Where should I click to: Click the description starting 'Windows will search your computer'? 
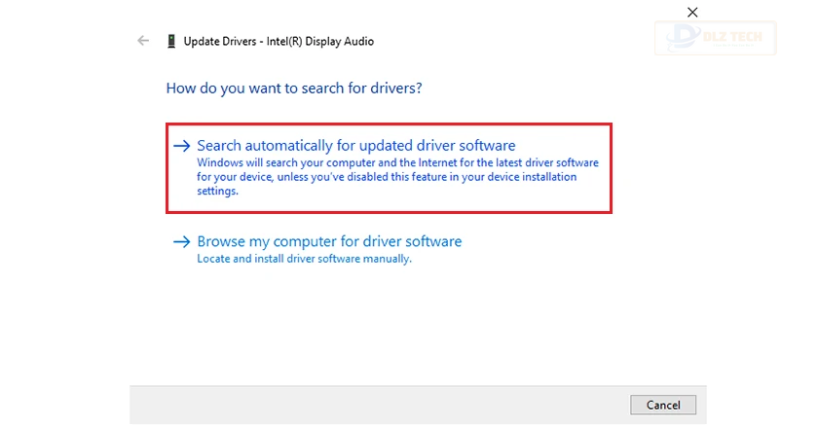(x=397, y=177)
